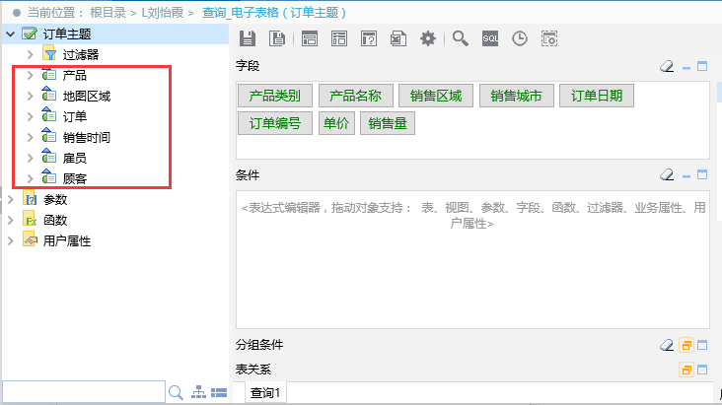This screenshot has height=405, width=722.
Task: Click the first table layout icon after save icons
Action: click(310, 38)
